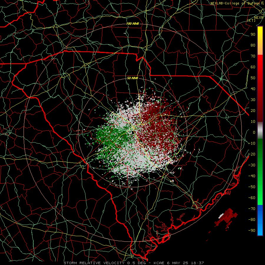Screen dimensions: 265x265
Task: Click the 80 value on velocity scale
Action: coord(253,45)
